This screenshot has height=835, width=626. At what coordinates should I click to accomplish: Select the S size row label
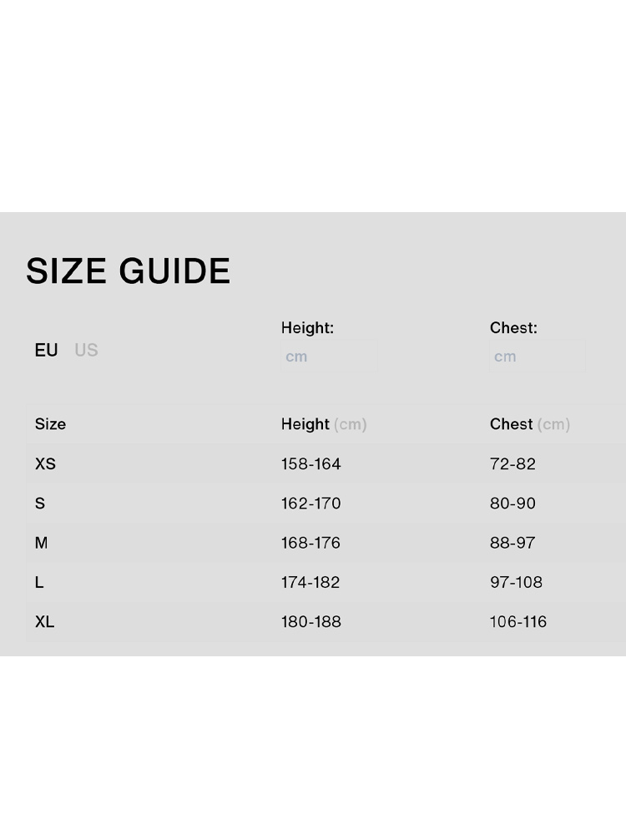pyautogui.click(x=40, y=504)
